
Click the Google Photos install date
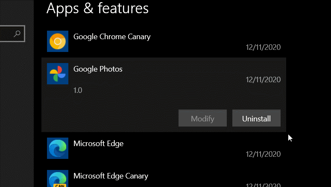point(263,80)
